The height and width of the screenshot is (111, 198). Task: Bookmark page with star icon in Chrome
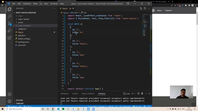pos(175,6)
